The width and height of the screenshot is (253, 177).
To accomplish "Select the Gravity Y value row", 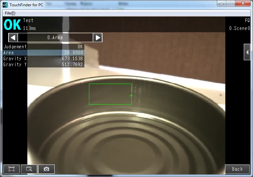I will click(x=43, y=64).
